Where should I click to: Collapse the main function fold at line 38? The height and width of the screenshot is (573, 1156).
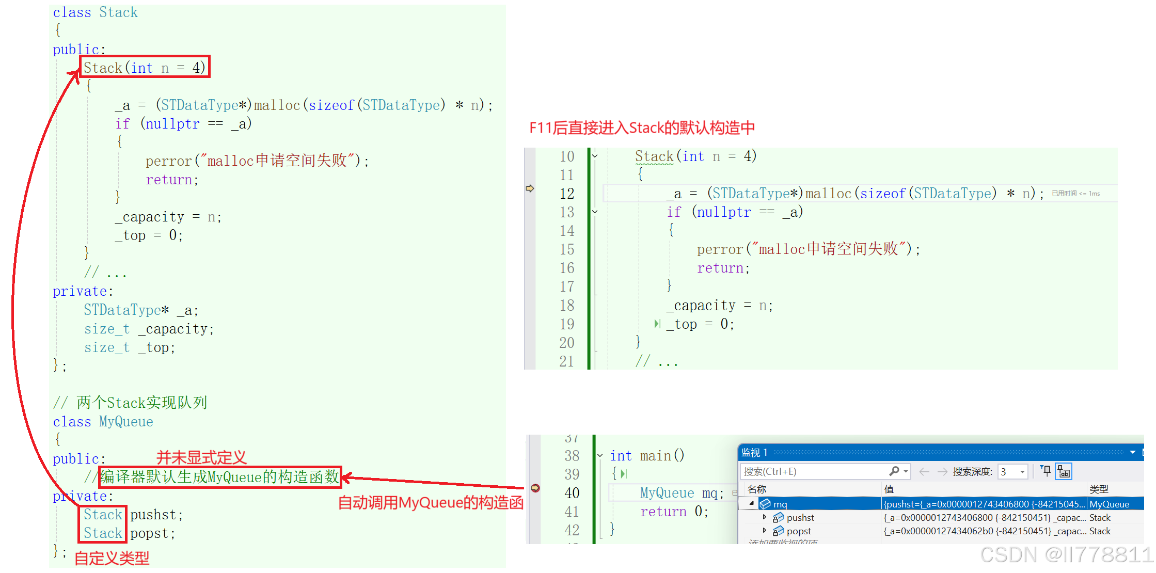pyautogui.click(x=600, y=455)
